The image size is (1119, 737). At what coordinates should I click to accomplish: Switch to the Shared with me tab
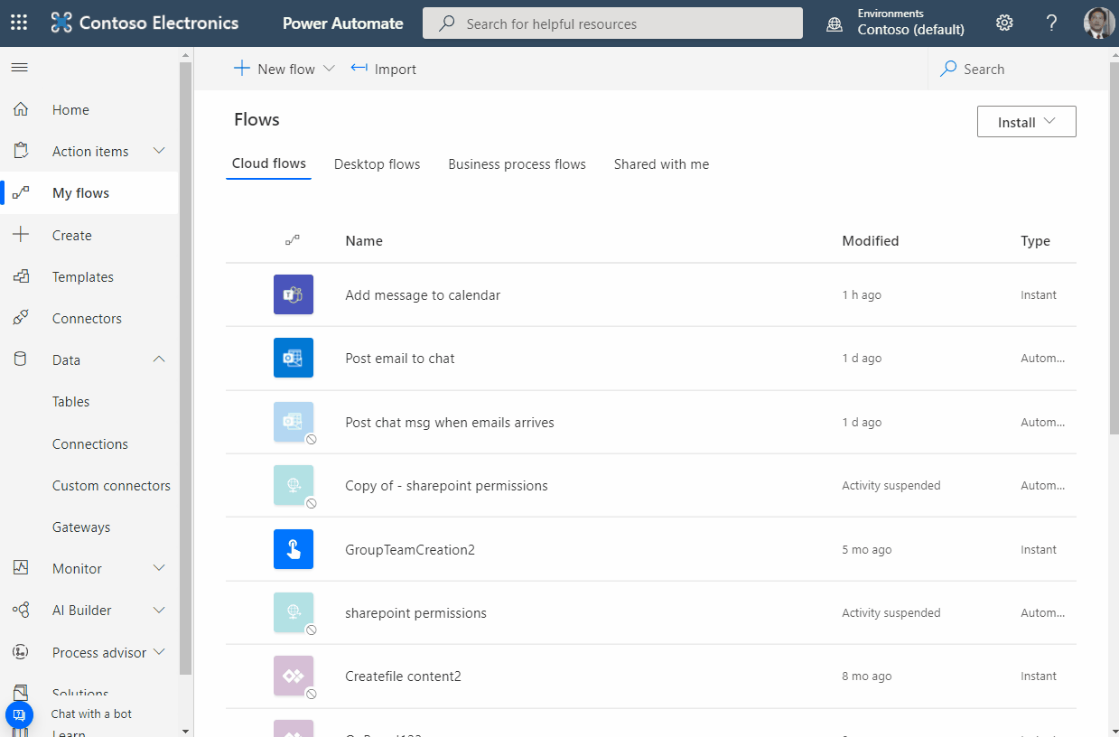pyautogui.click(x=662, y=163)
